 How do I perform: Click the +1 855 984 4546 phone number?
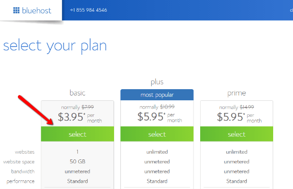pos(88,10)
